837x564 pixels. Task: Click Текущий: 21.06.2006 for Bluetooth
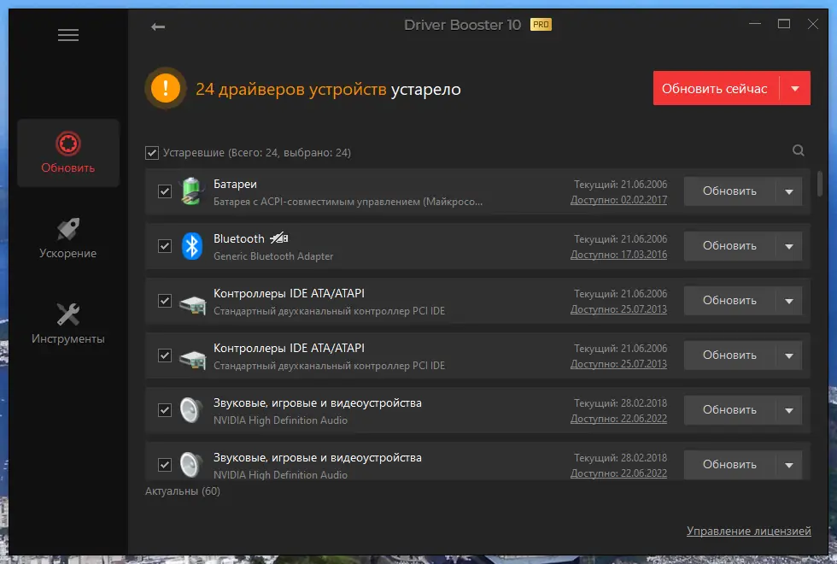[620, 238]
